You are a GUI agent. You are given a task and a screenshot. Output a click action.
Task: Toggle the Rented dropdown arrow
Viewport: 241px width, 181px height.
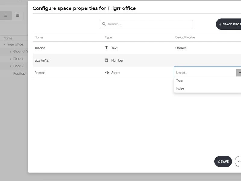[239, 73]
